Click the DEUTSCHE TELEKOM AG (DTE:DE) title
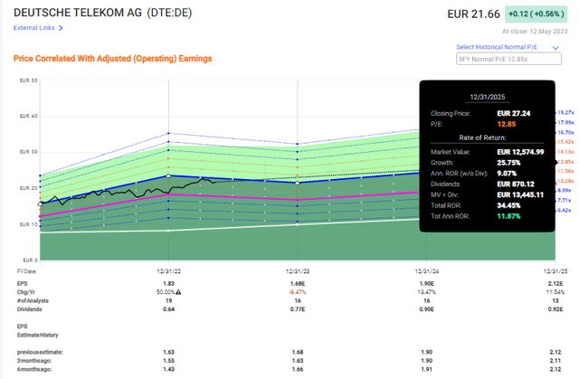579x379 pixels. tap(102, 13)
